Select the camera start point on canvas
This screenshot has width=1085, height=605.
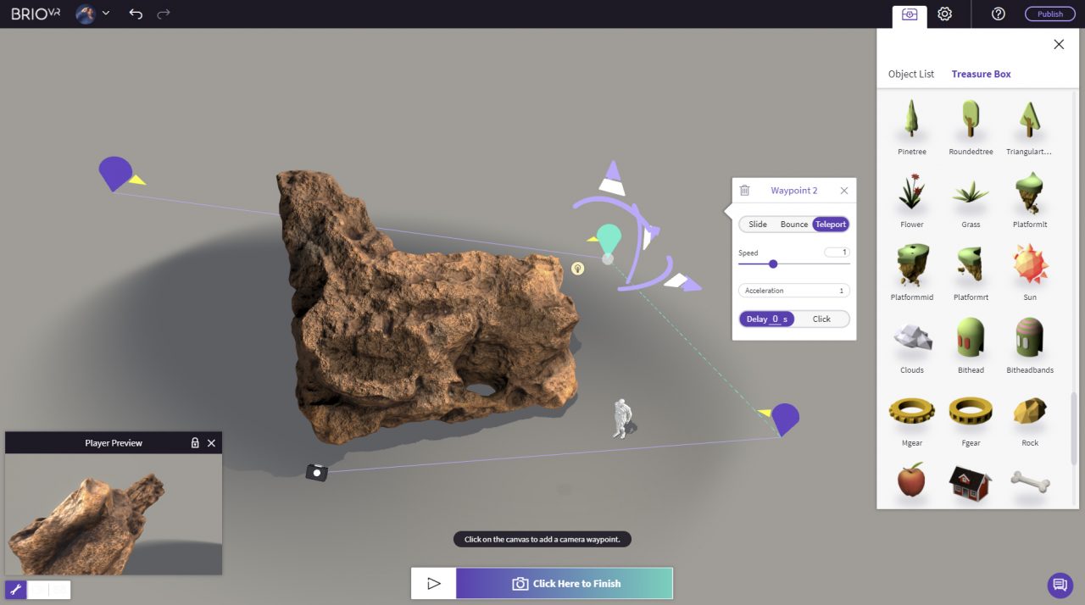tap(316, 473)
